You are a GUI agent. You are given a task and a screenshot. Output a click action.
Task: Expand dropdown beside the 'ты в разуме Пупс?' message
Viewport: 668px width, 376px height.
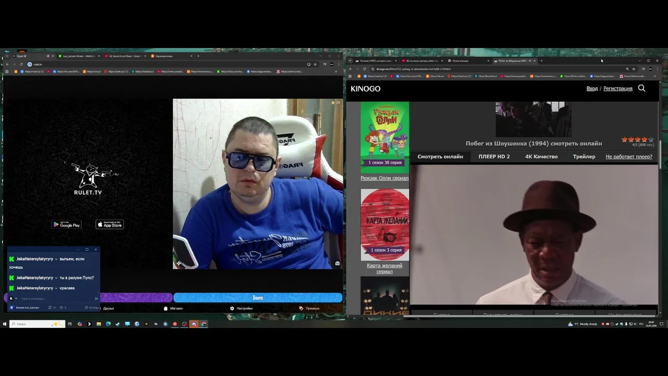coord(56,278)
